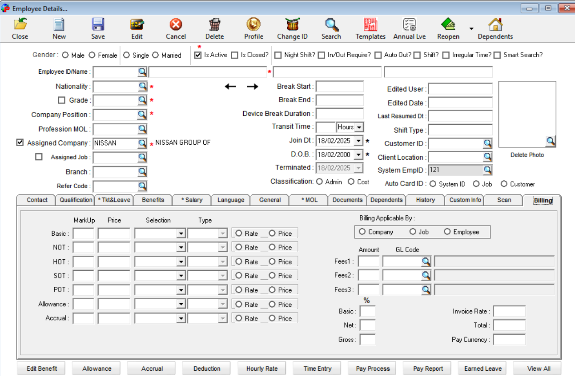Click the Break Start input field
Screen dimensions: 575x376
click(340, 86)
